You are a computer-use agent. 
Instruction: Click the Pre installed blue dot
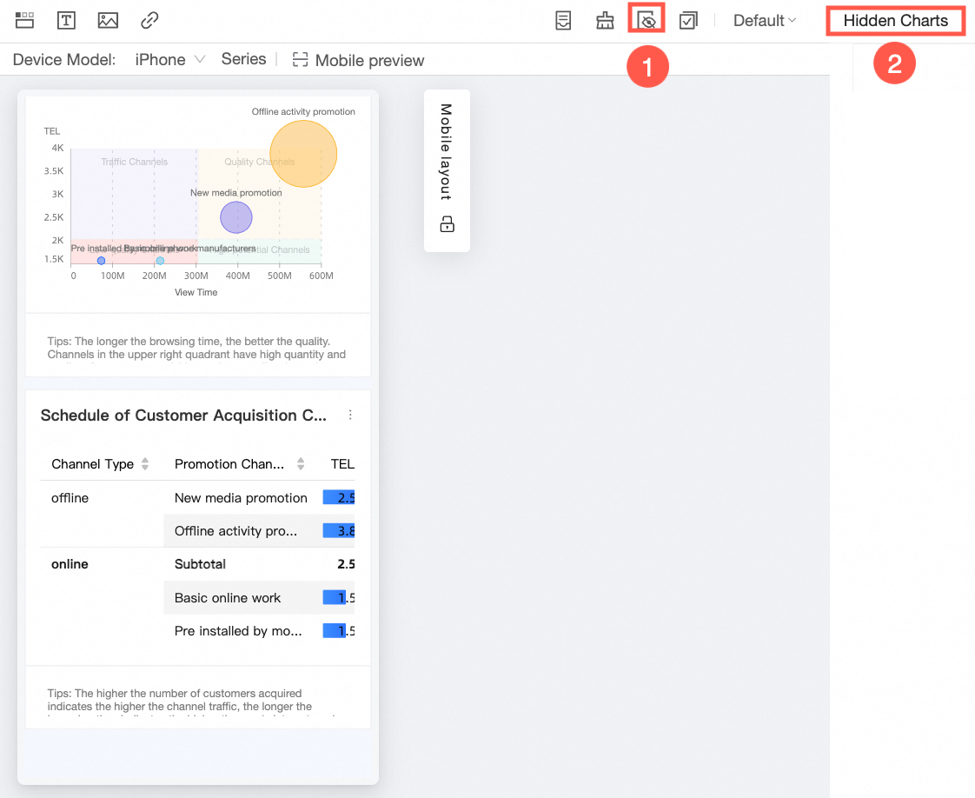102,261
